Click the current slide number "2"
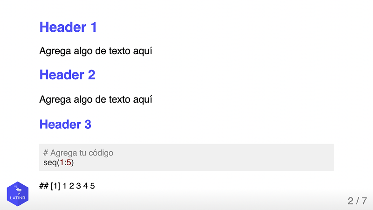373x210 pixels. [x=351, y=201]
